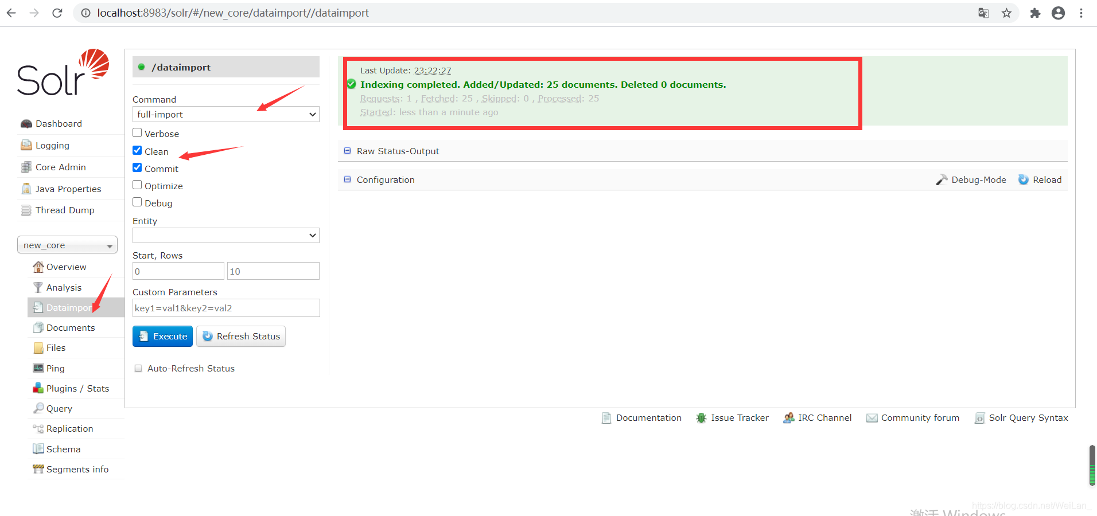Open the Core Admin page
Image resolution: width=1097 pixels, height=516 pixels.
60,167
